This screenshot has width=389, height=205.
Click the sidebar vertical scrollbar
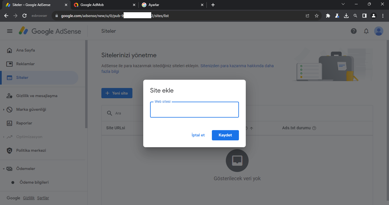pos(86,84)
